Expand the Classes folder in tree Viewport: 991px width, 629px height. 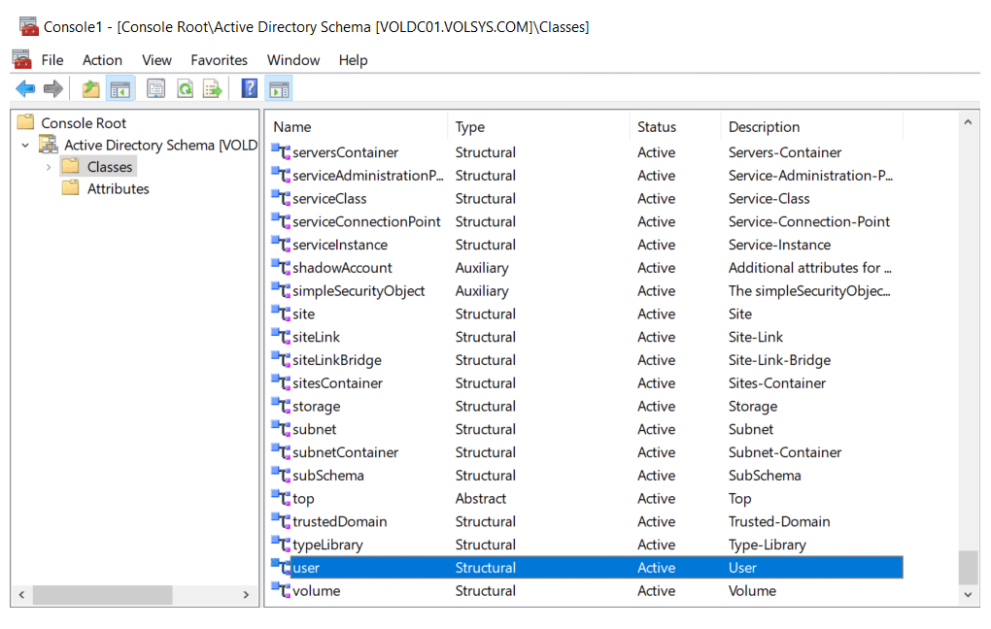[x=49, y=167]
